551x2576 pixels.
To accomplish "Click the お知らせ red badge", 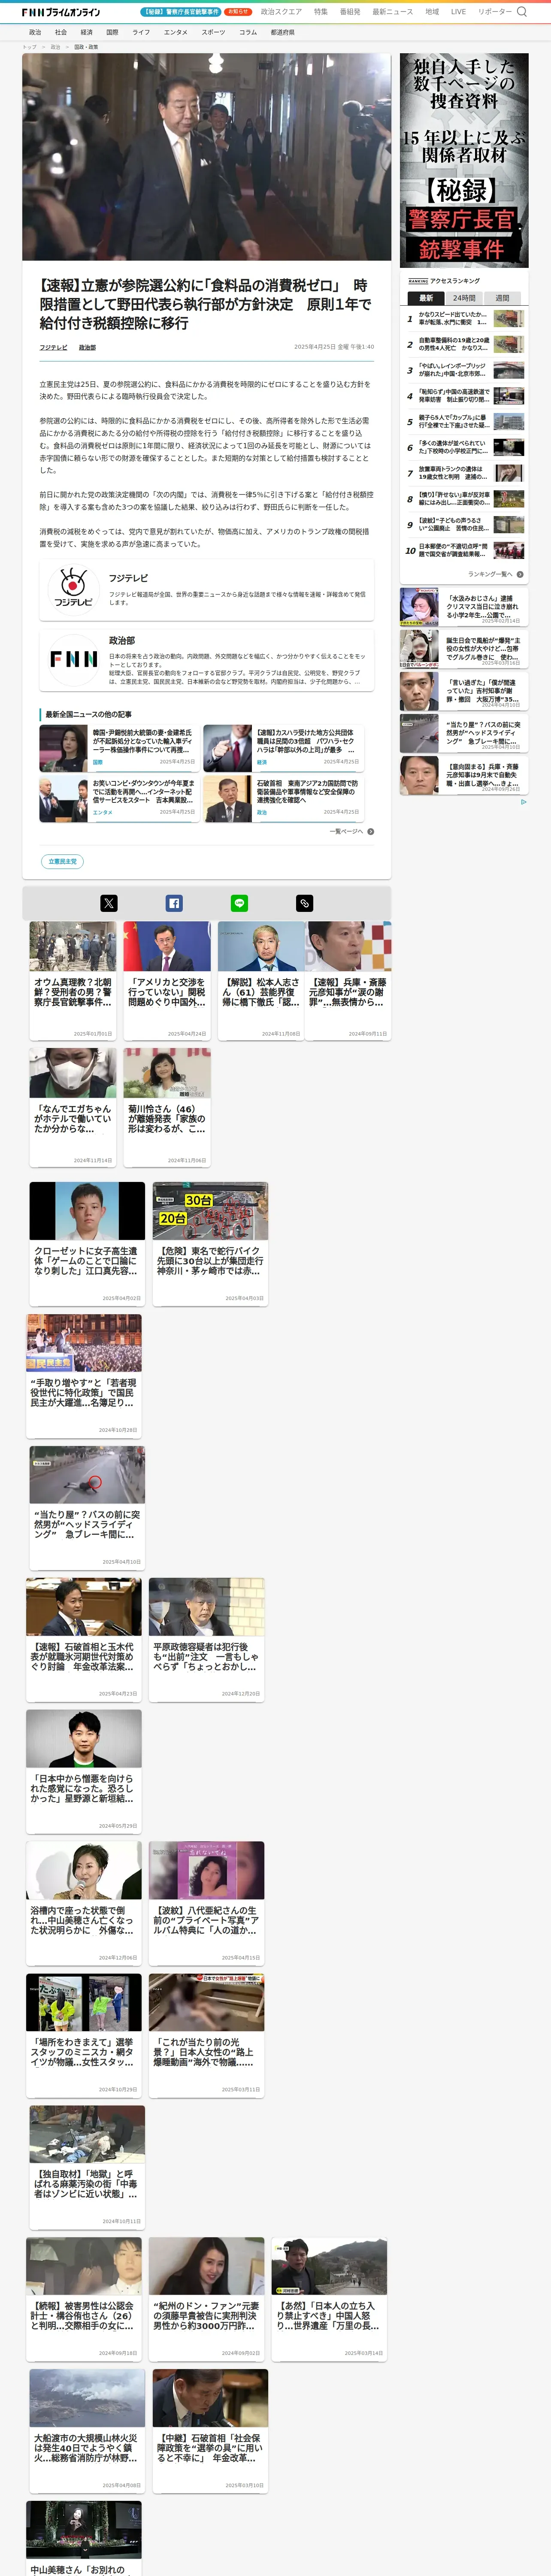I will tap(238, 12).
